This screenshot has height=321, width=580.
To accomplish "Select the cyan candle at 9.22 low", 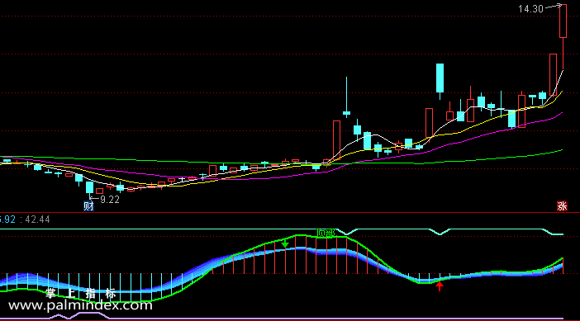I will point(89,187).
